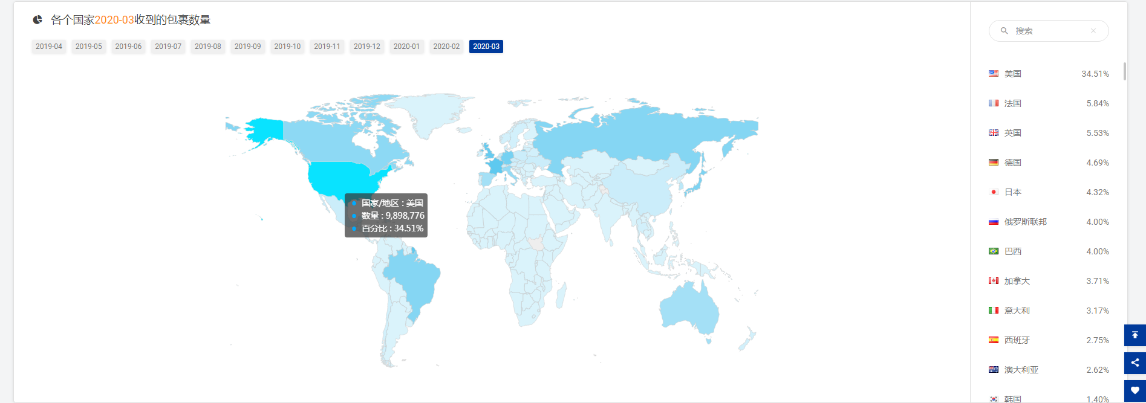Open the 2019-12 month tab

coord(366,47)
